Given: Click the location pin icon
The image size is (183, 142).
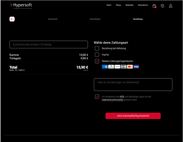Looking at the screenshot, I should (x=162, y=6).
